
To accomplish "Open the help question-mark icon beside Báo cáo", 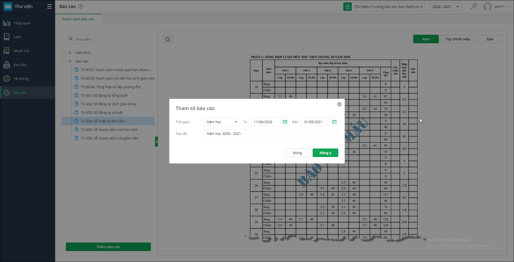I will (x=80, y=6).
